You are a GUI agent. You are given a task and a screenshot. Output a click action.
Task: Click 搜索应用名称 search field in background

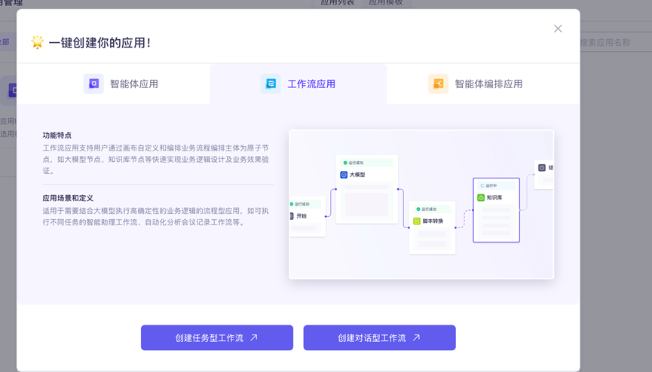click(x=615, y=42)
